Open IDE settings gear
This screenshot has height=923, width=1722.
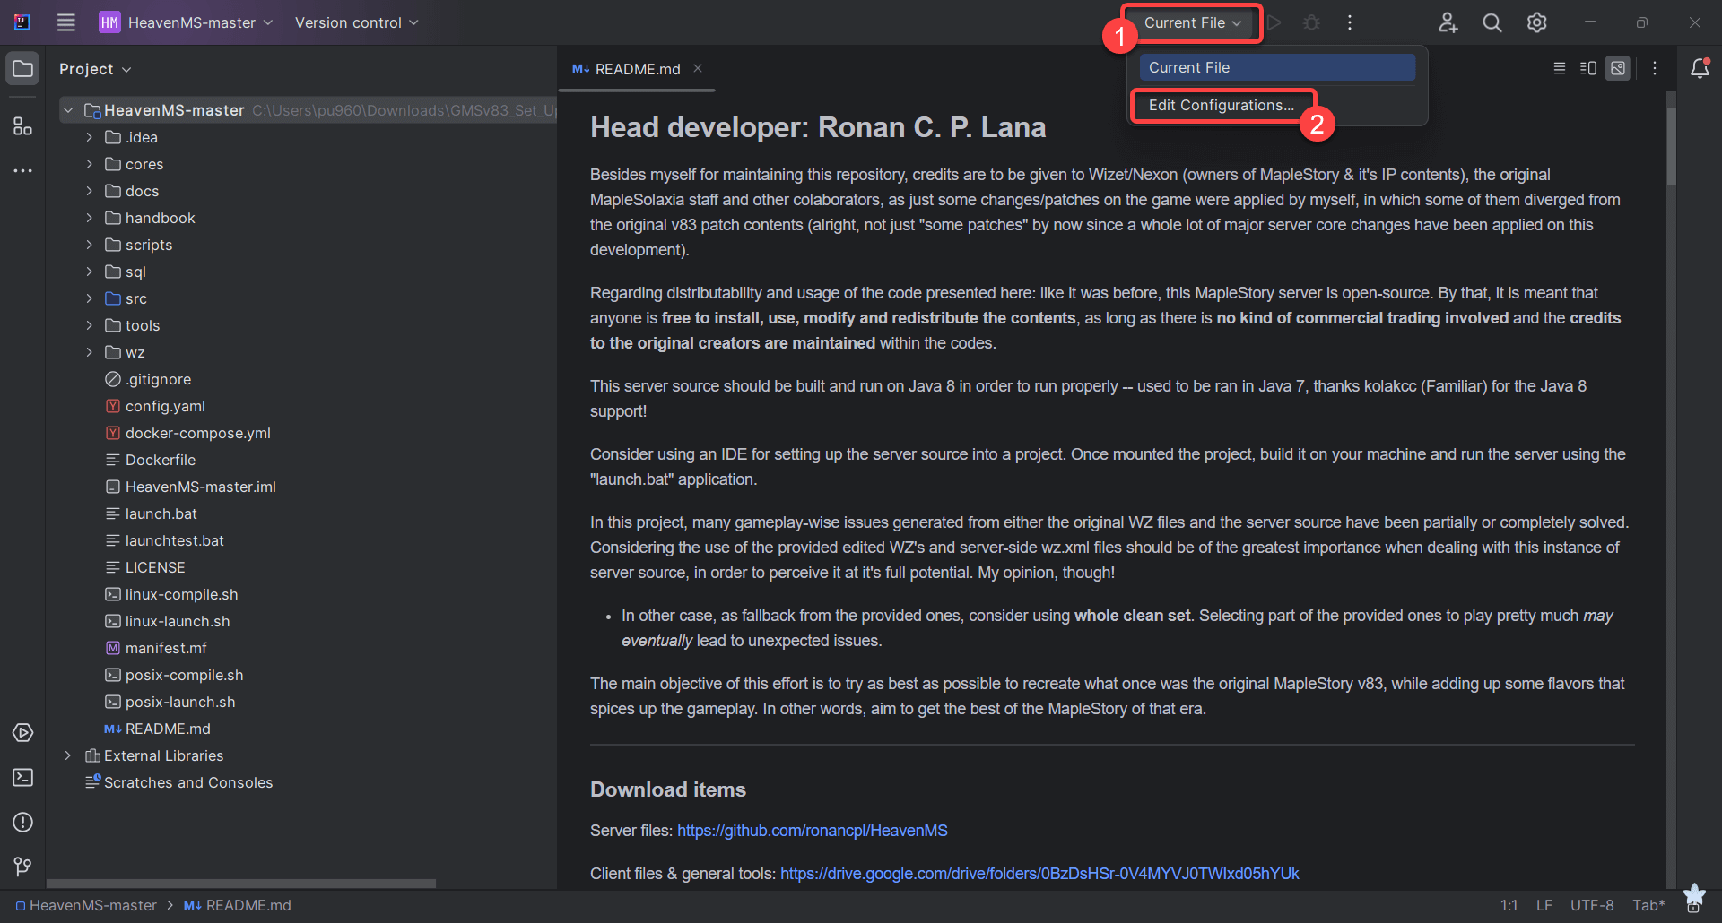[1537, 22]
